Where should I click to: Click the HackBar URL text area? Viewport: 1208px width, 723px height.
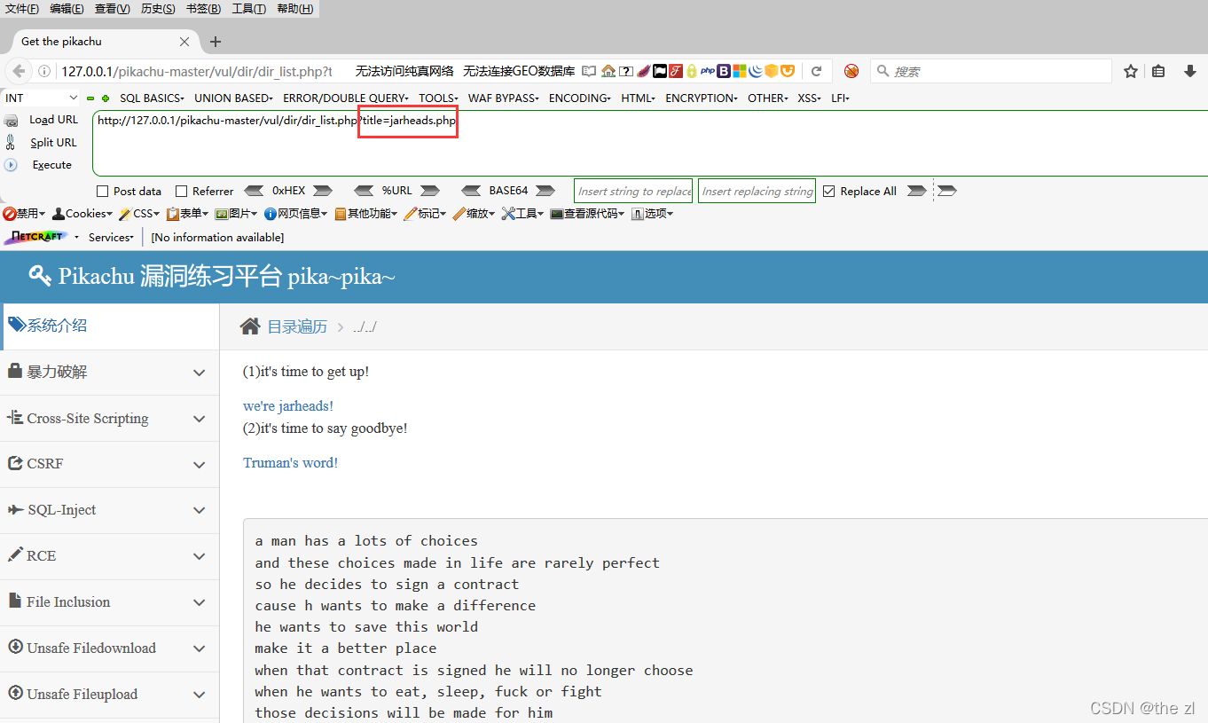tap(649, 144)
